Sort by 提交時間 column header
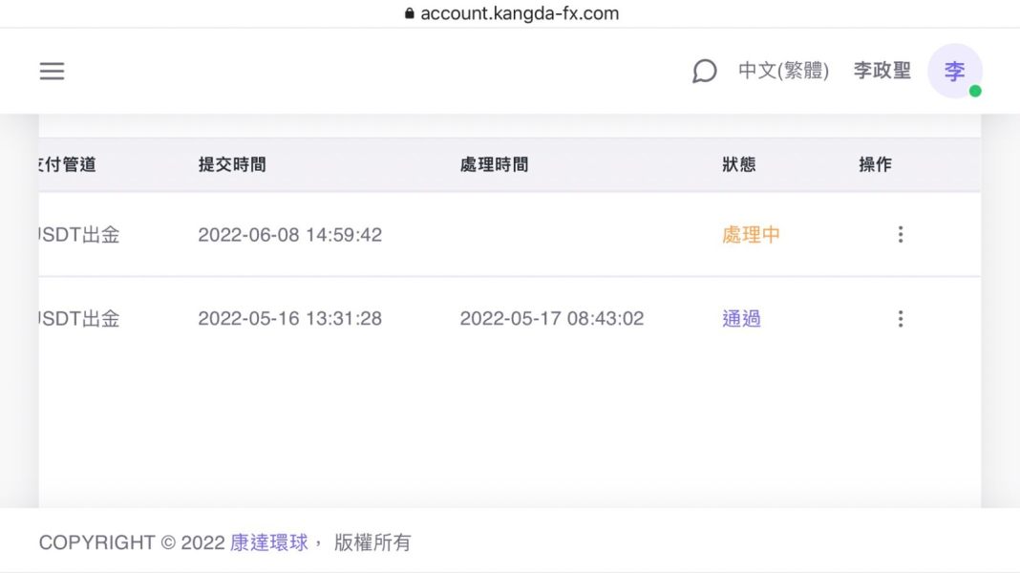This screenshot has width=1020, height=573. 232,164
